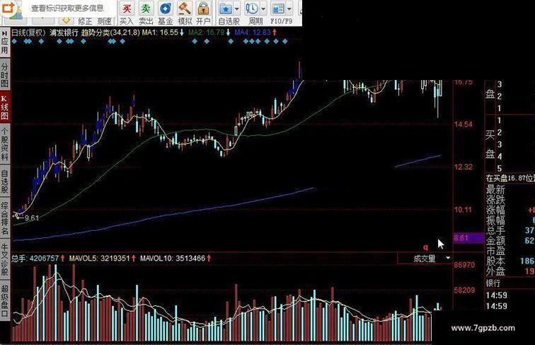Click the 修正 toolbar button
535x345 pixels.
85,21
